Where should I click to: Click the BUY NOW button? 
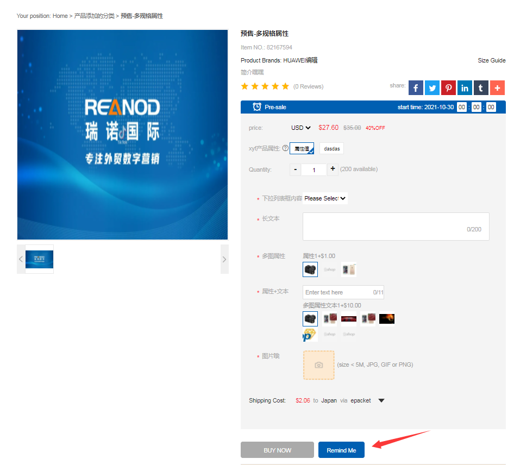coord(277,450)
